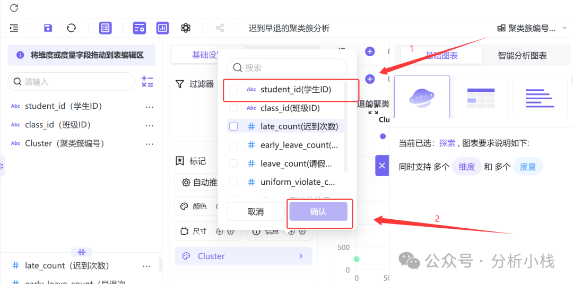Screen dimensions: 573x284
Task: Click the panel divider collapse handle
Action: (82, 252)
